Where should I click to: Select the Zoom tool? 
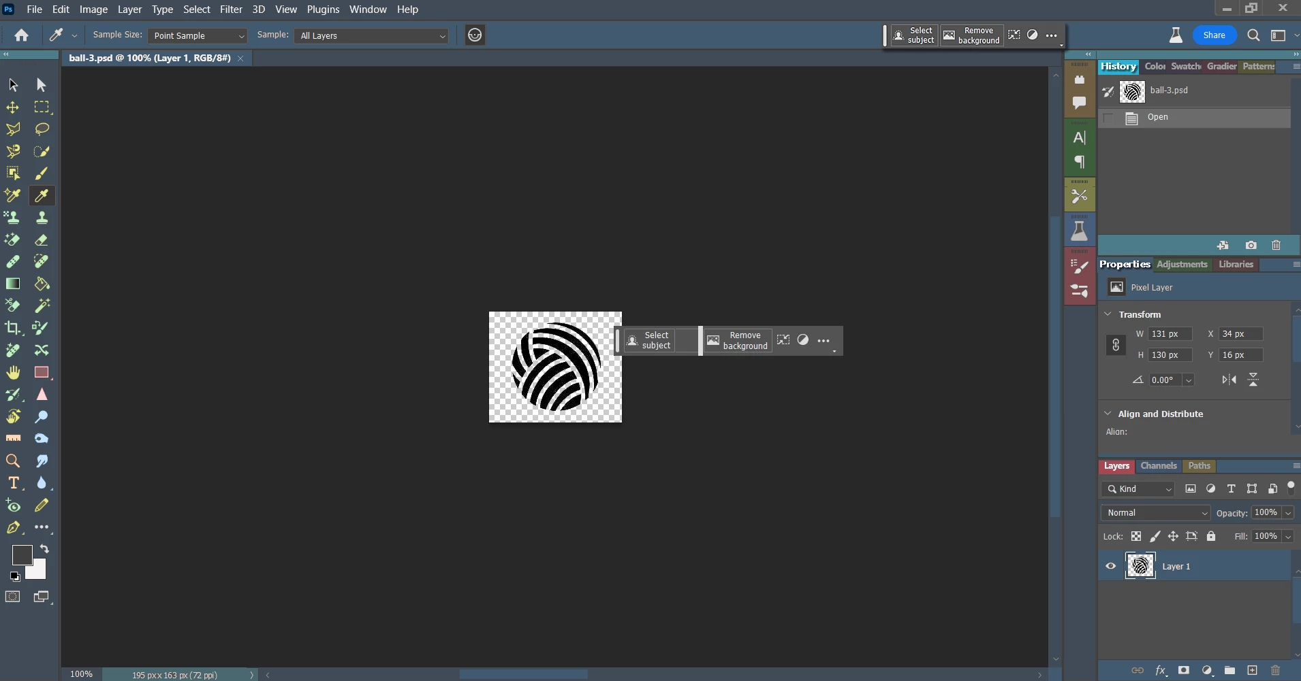coord(13,461)
